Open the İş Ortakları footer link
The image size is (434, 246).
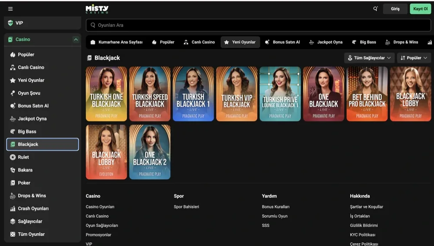360,216
